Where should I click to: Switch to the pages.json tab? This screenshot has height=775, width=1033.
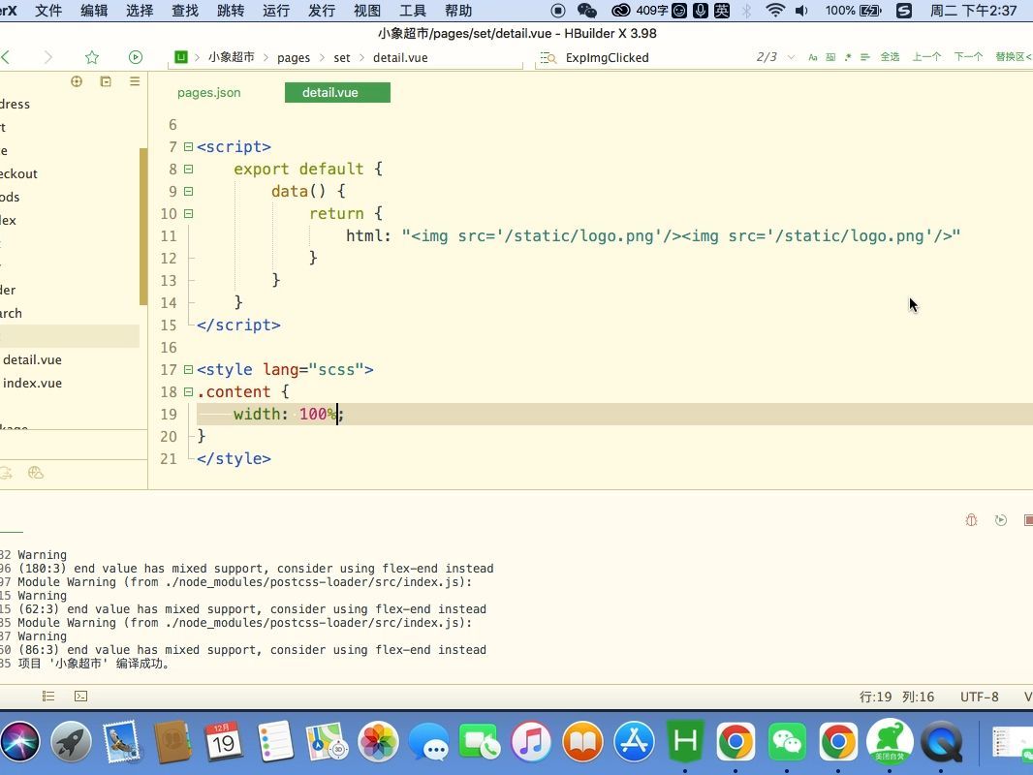[x=209, y=93]
